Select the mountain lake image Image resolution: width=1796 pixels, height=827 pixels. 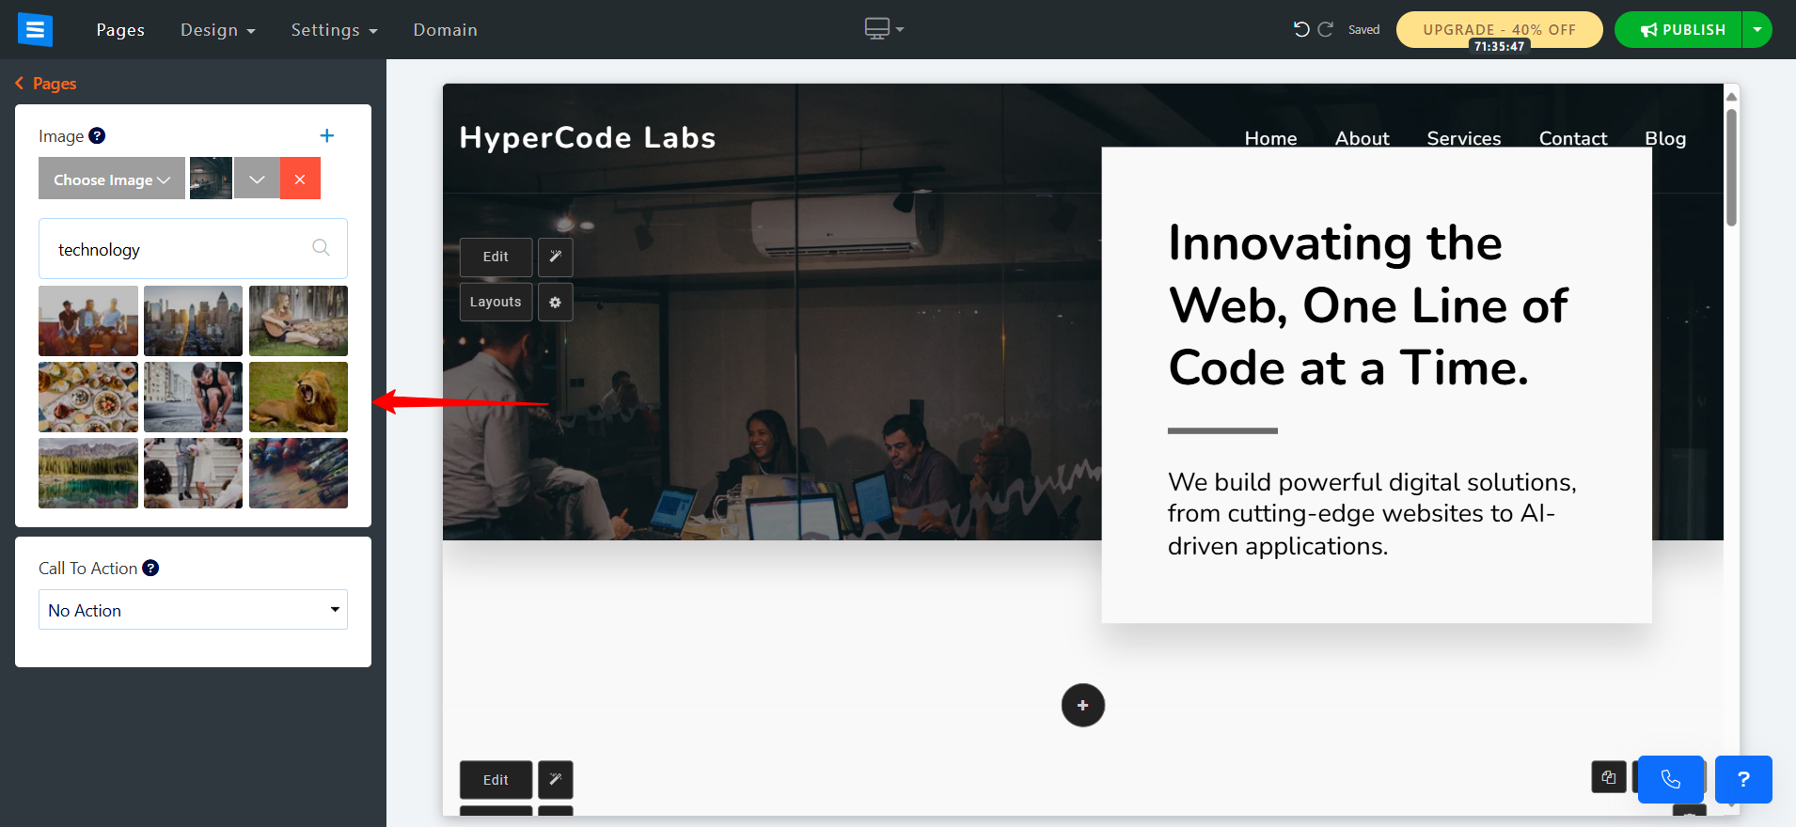click(x=88, y=473)
